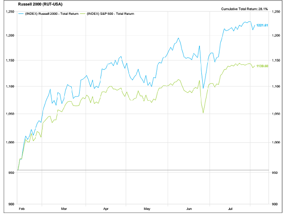Click the right axis 950 label
This screenshot has width=287, height=215.
click(x=275, y=172)
